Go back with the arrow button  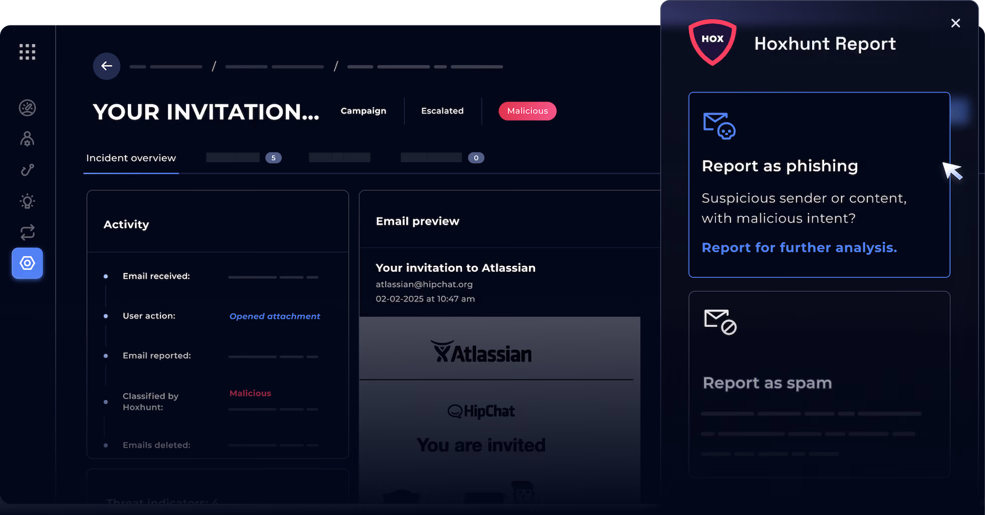pos(107,66)
